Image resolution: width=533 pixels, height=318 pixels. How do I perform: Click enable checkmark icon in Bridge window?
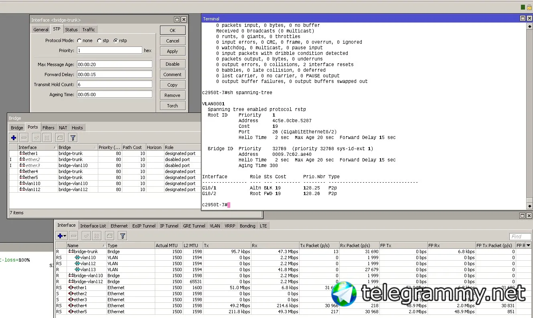(x=36, y=138)
